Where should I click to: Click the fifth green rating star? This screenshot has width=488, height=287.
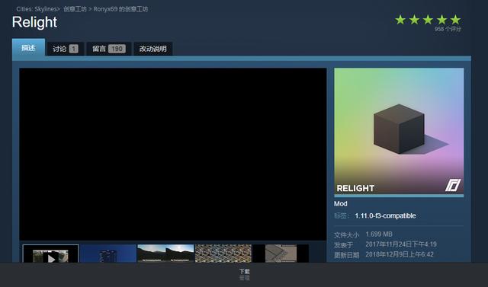455,20
